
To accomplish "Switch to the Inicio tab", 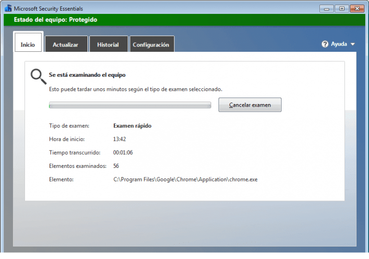I will 28,45.
